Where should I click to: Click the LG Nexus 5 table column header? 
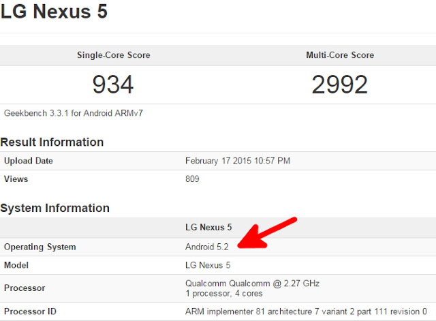click(x=208, y=227)
